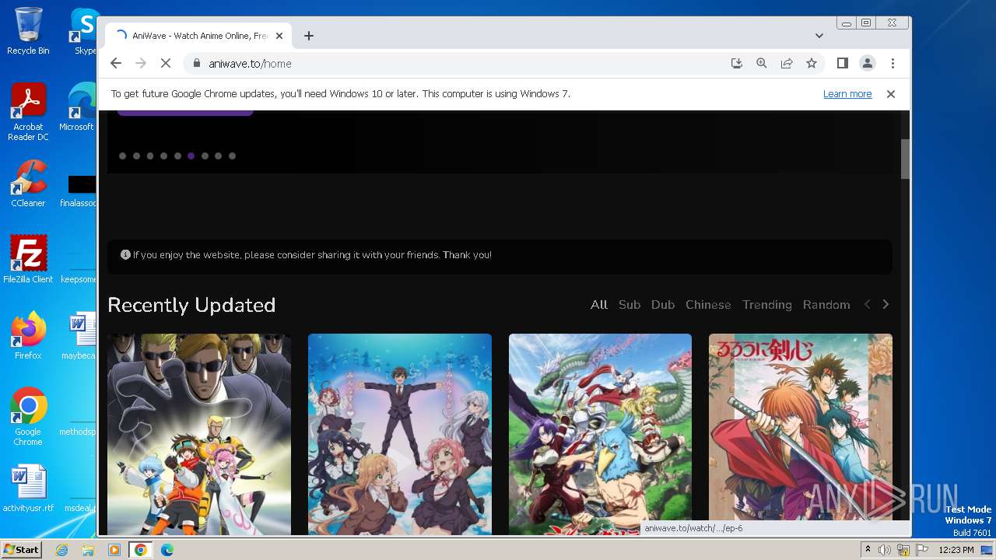The height and width of the screenshot is (560, 996).
Task: Go back using Chrome back arrow
Action: [x=116, y=64]
